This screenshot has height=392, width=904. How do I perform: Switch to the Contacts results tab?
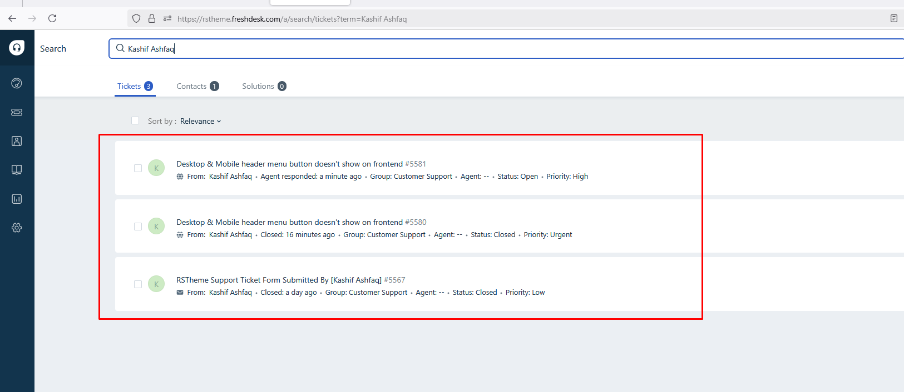197,86
